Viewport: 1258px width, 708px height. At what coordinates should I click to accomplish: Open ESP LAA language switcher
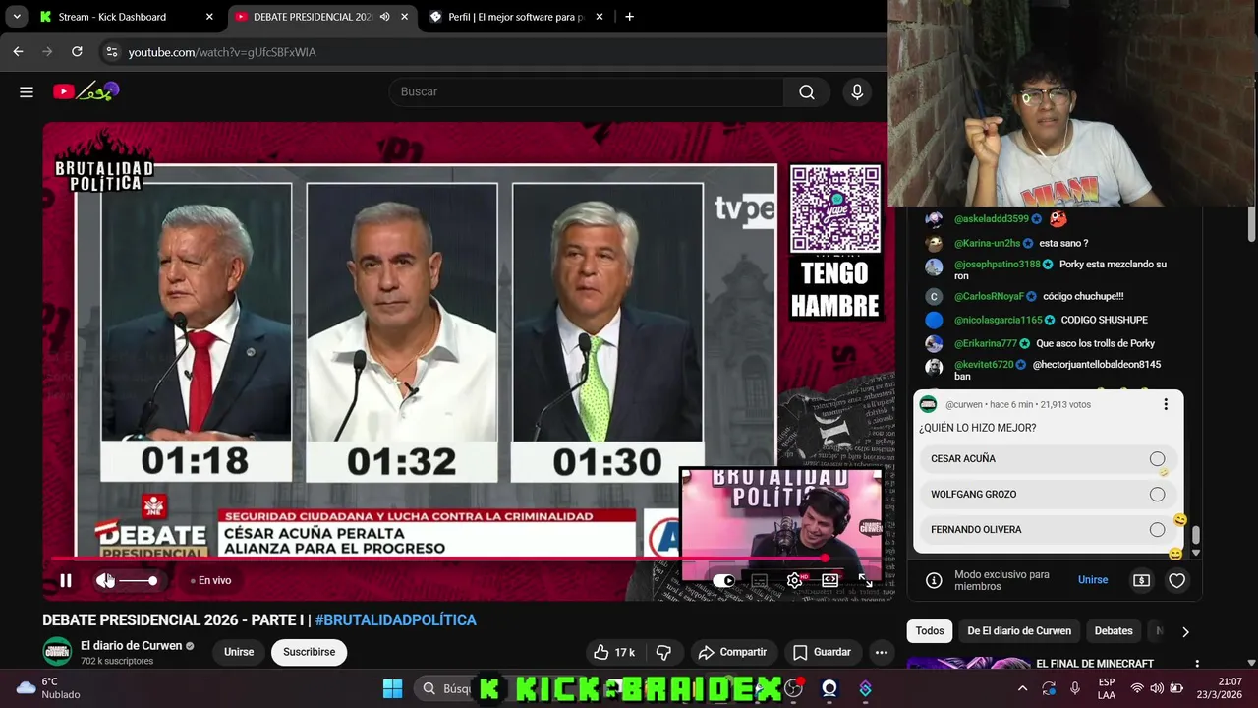(x=1107, y=688)
